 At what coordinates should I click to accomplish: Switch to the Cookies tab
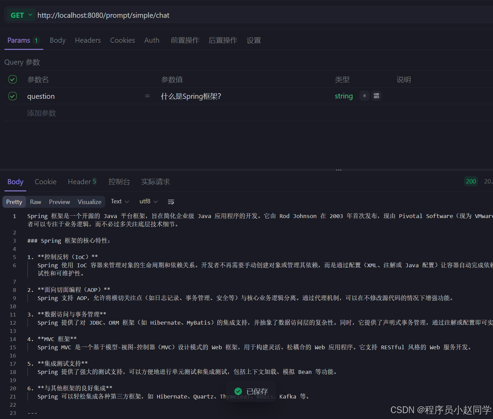click(x=122, y=40)
